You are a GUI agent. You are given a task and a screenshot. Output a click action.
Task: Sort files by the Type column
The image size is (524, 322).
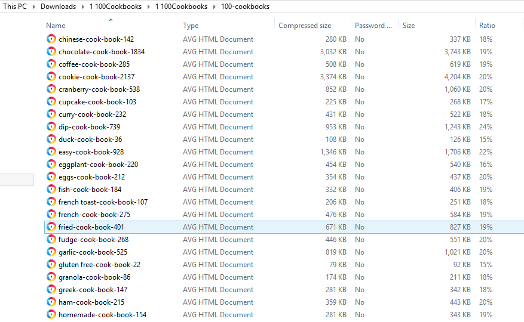pos(191,26)
